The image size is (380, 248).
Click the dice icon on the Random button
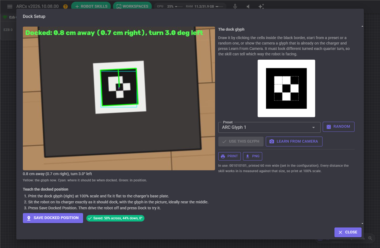pyautogui.click(x=329, y=127)
